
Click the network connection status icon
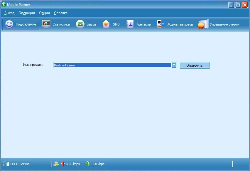(56, 164)
